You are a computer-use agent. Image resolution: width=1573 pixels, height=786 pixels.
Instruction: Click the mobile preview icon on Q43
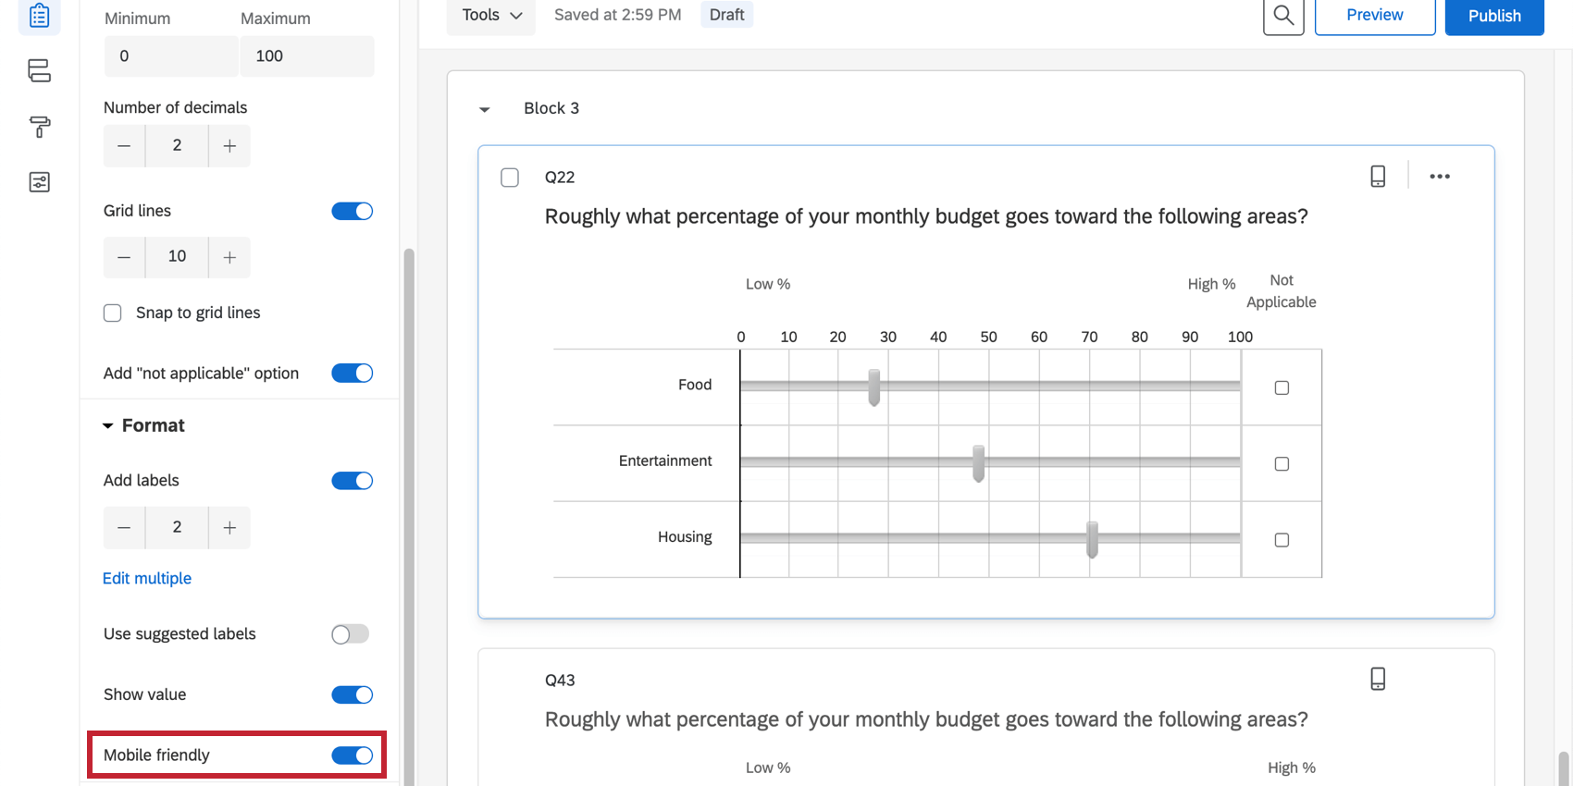(x=1378, y=679)
